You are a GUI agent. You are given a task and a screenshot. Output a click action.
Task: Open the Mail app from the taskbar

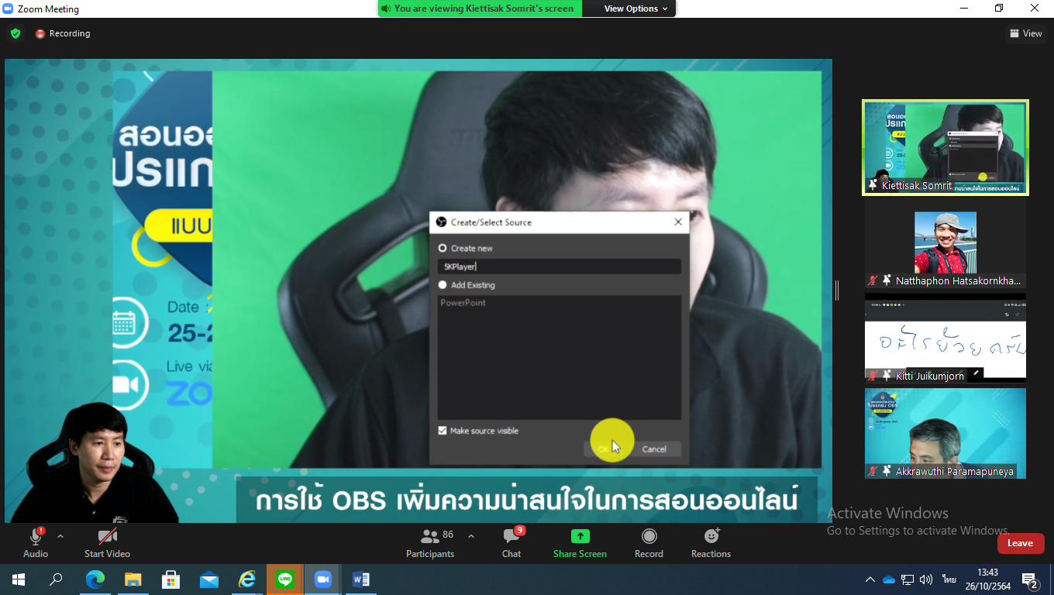[x=208, y=580]
